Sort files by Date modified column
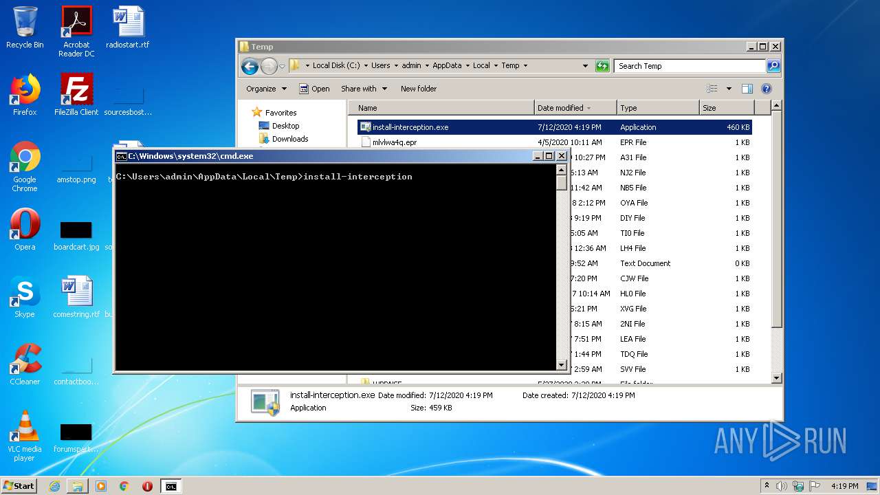 tap(561, 108)
